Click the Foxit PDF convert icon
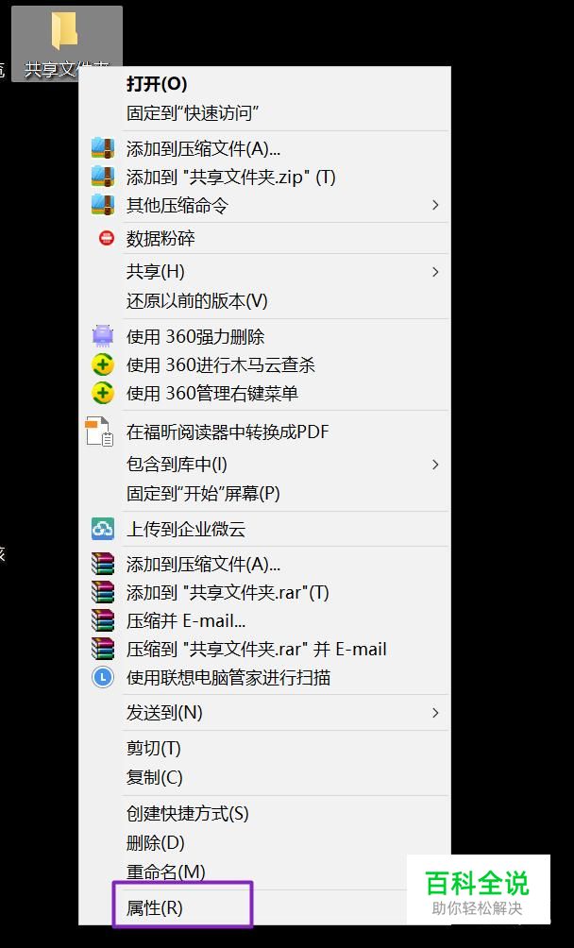This screenshot has width=574, height=948. pos(100,432)
